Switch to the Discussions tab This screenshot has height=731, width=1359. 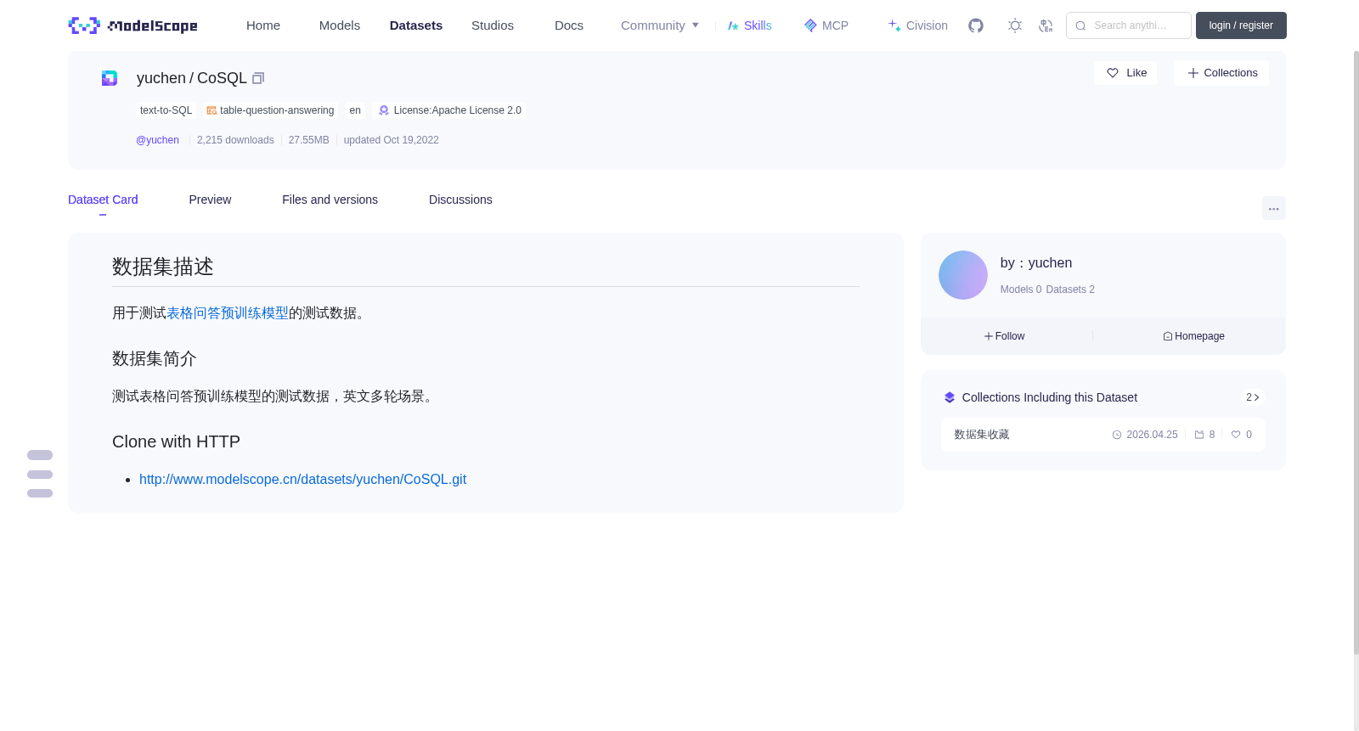pyautogui.click(x=460, y=200)
